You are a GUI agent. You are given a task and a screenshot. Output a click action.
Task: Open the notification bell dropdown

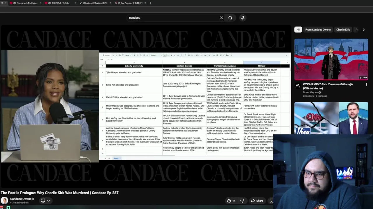click(x=45, y=201)
